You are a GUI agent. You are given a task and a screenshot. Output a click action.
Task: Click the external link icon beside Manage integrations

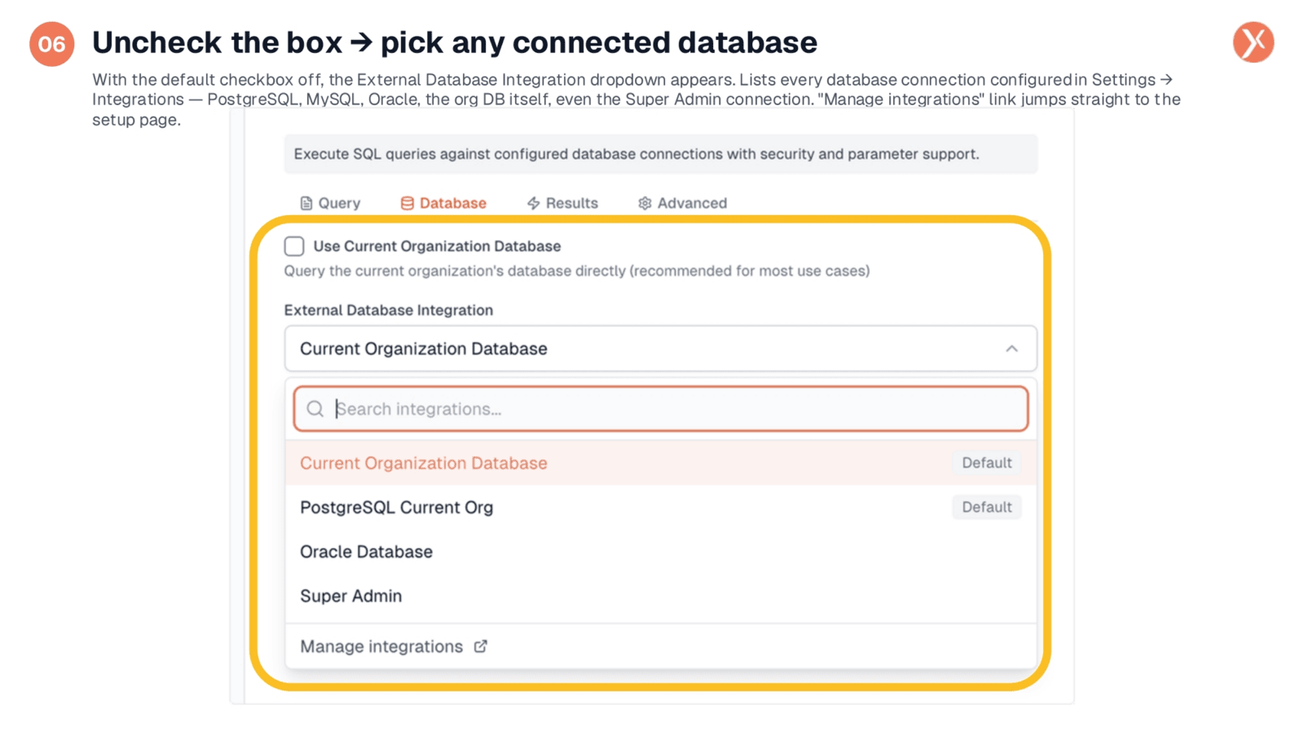click(481, 646)
